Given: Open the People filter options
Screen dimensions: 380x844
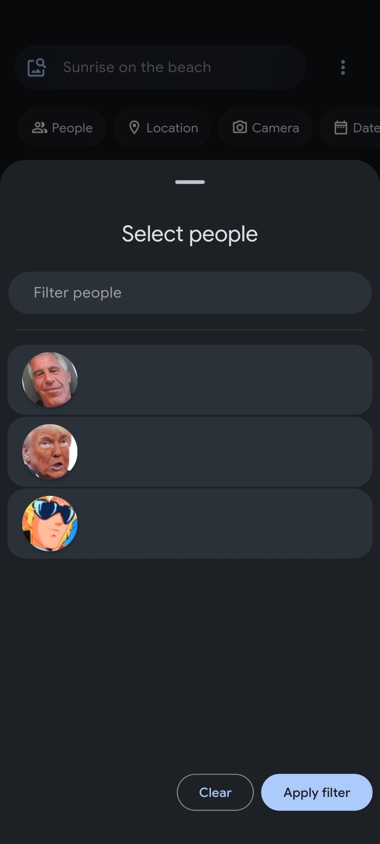Looking at the screenshot, I should pyautogui.click(x=62, y=127).
